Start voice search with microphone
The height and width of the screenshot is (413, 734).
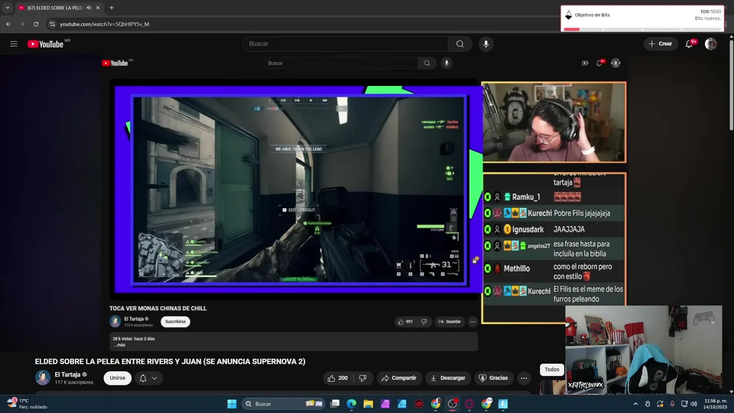(x=486, y=44)
